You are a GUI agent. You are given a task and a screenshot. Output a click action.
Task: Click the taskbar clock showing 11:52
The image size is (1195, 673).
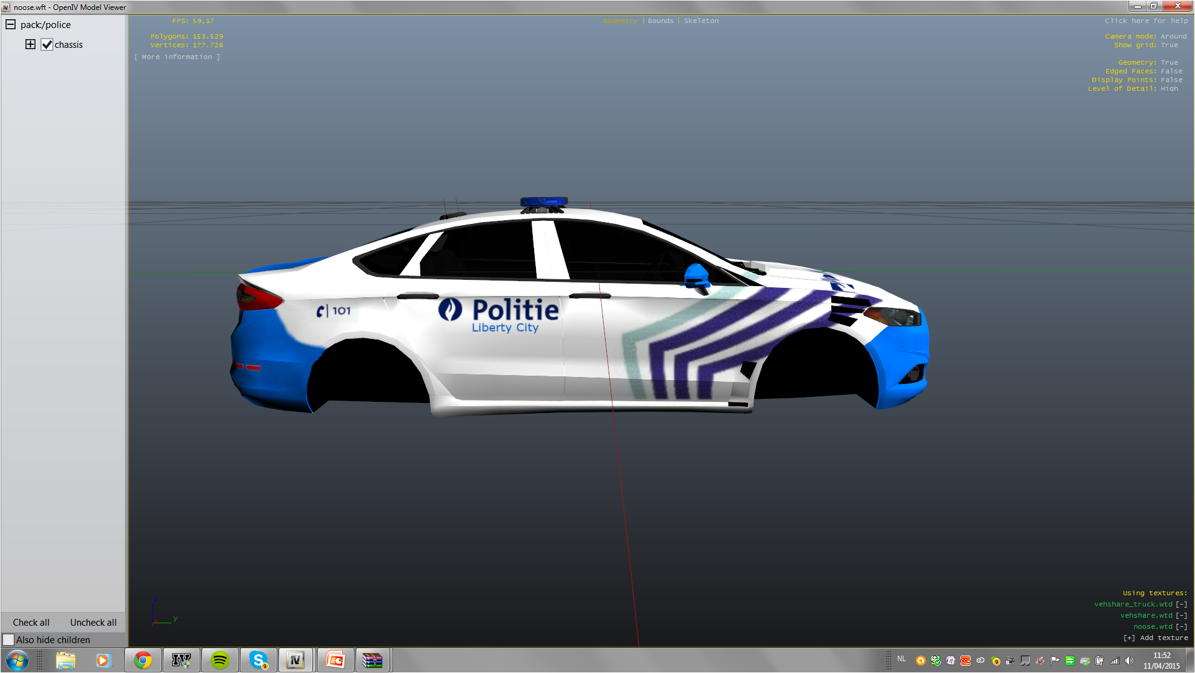1161,661
